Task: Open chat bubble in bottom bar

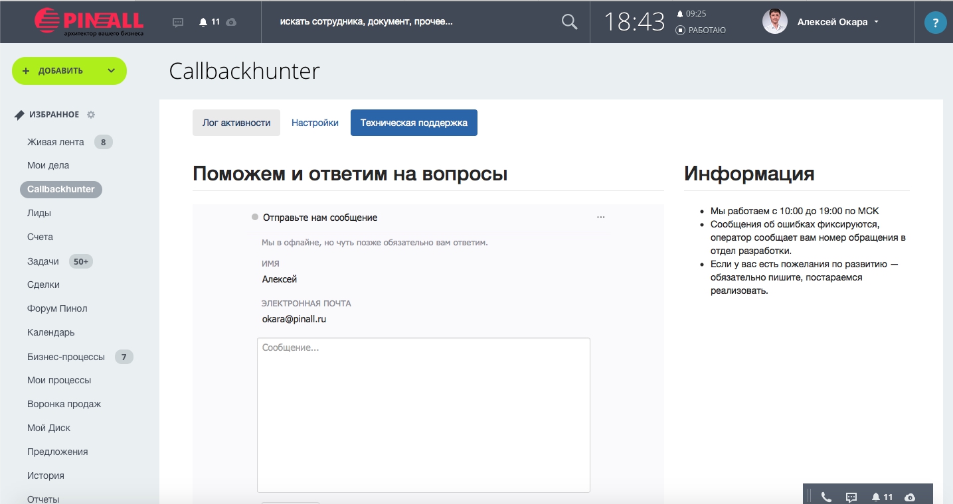Action: 851,497
